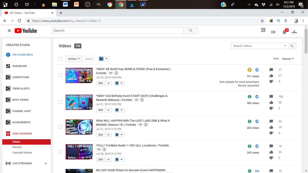Click the Competitors sidebar icon
Screen dimensions: 308x173
(8, 77)
